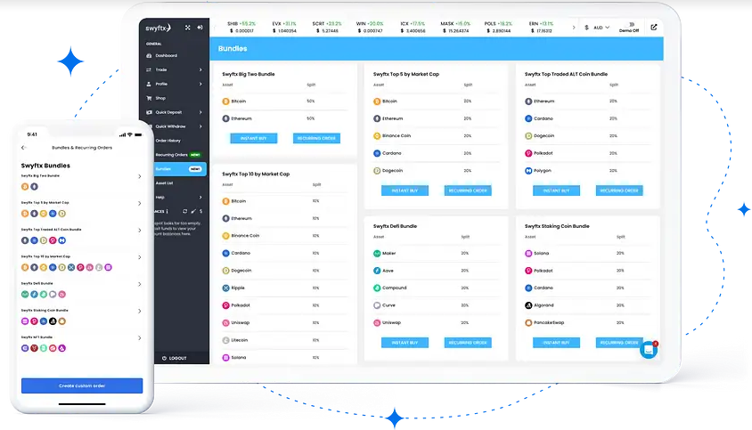Toggle the Demo Off switch
This screenshot has width=752, height=430.
click(632, 24)
